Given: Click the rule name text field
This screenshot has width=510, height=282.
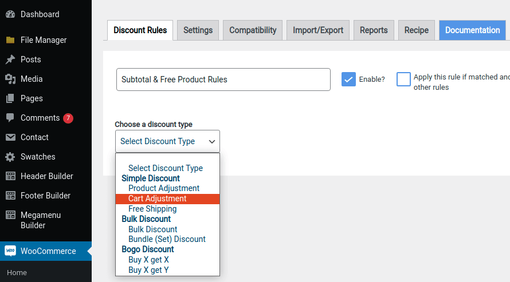Looking at the screenshot, I should click(223, 80).
